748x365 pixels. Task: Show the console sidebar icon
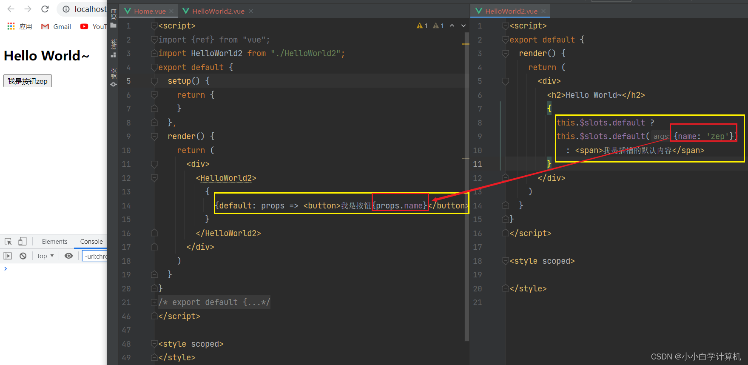(x=8, y=256)
